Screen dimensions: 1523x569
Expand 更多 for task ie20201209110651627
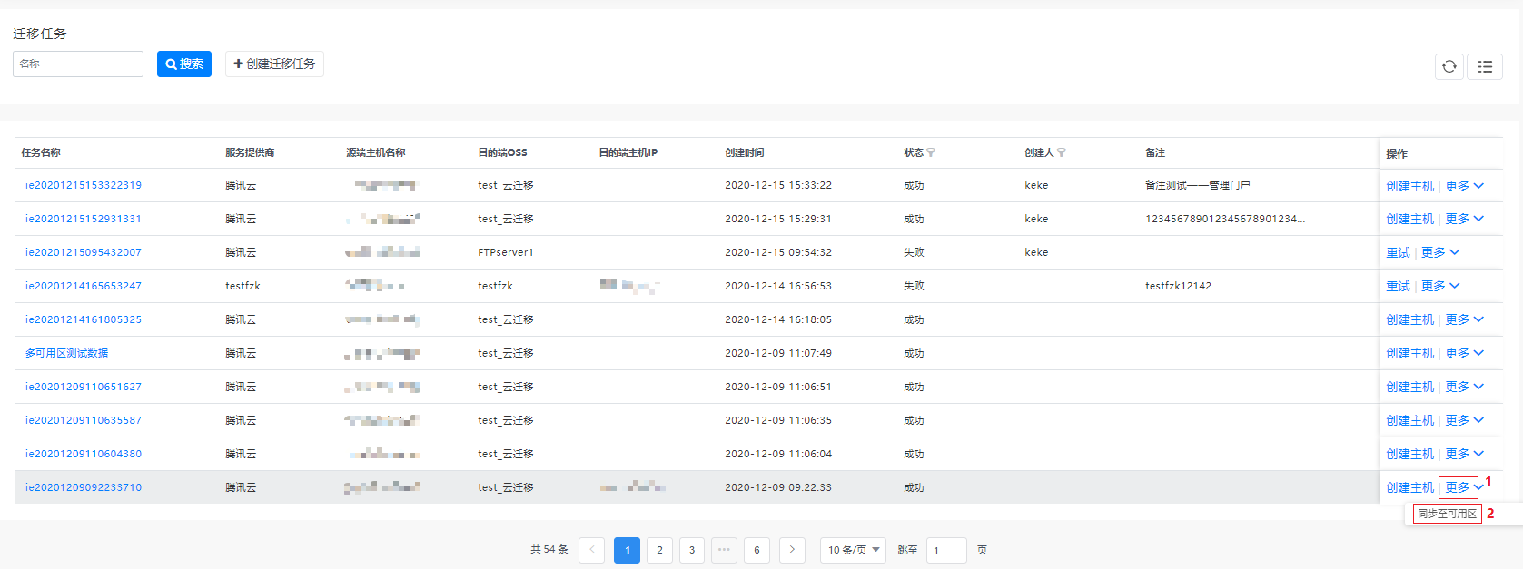pos(1464,387)
